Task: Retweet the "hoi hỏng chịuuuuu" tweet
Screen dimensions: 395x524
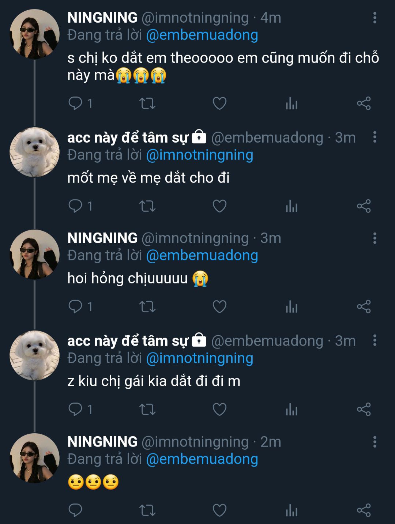Action: coord(147,306)
